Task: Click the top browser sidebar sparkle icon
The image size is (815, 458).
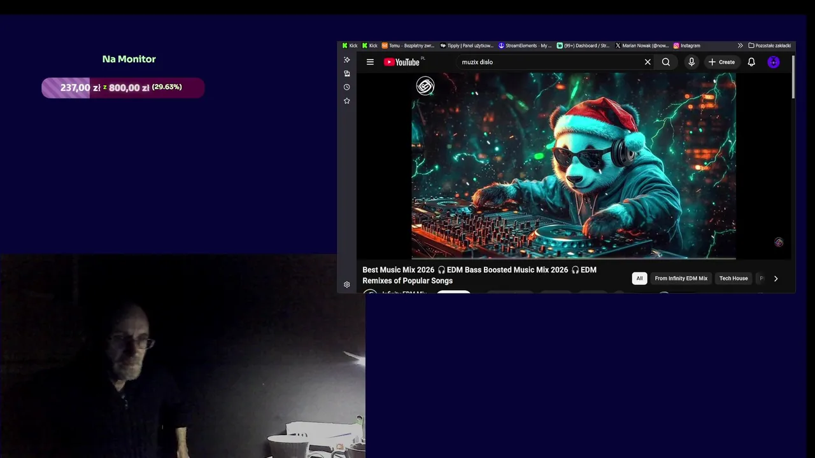Action: click(x=347, y=60)
